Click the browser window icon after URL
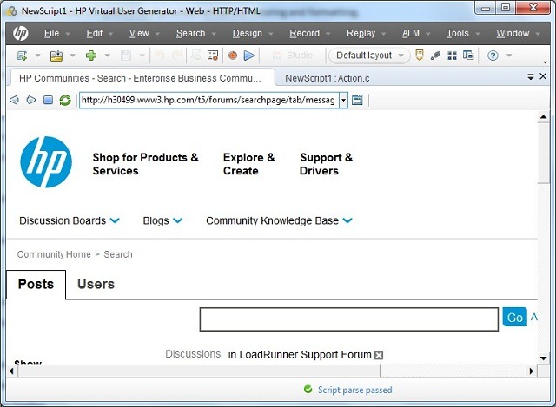This screenshot has width=556, height=407. [357, 100]
